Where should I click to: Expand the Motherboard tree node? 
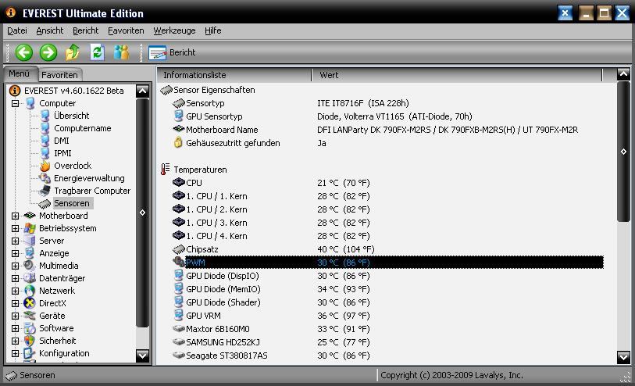pos(15,216)
